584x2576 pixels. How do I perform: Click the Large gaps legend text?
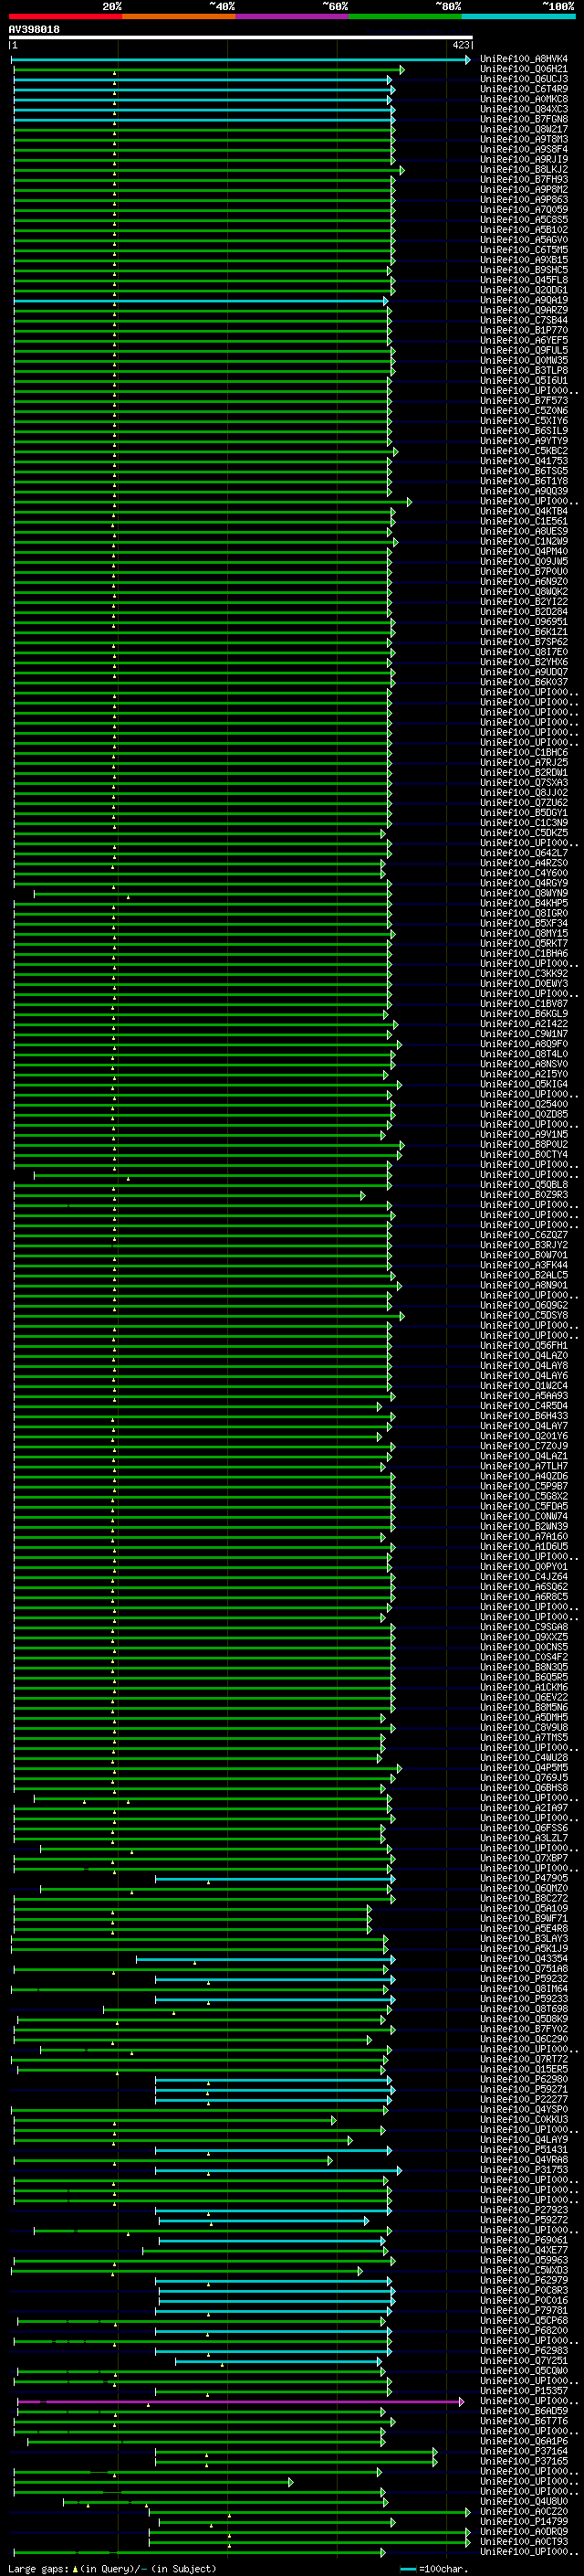(x=112, y=2568)
